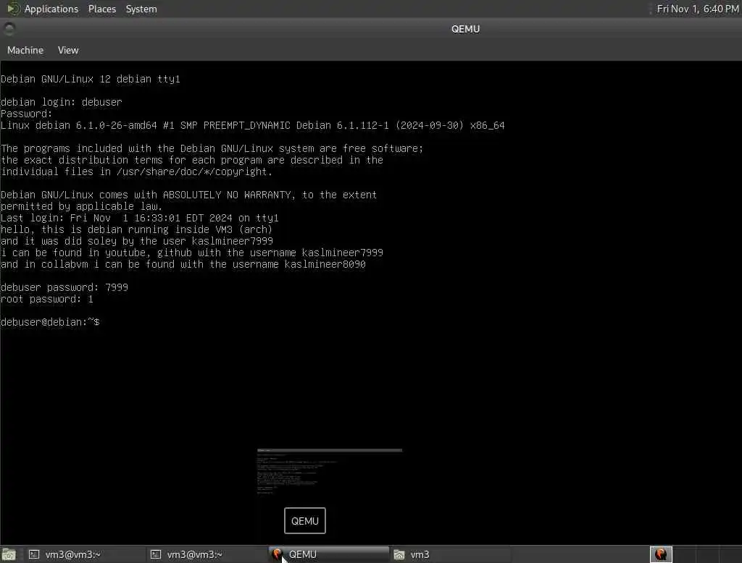
Task: Click the 'hello, this is debian running inside VM3' line
Action: (x=137, y=229)
